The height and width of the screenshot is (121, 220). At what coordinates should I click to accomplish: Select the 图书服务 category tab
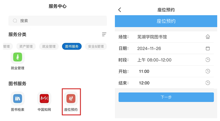tap(72, 46)
